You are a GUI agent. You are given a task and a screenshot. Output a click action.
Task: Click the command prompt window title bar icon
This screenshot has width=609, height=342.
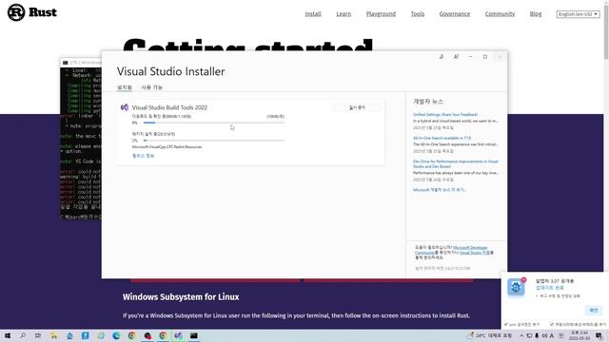[x=66, y=63]
